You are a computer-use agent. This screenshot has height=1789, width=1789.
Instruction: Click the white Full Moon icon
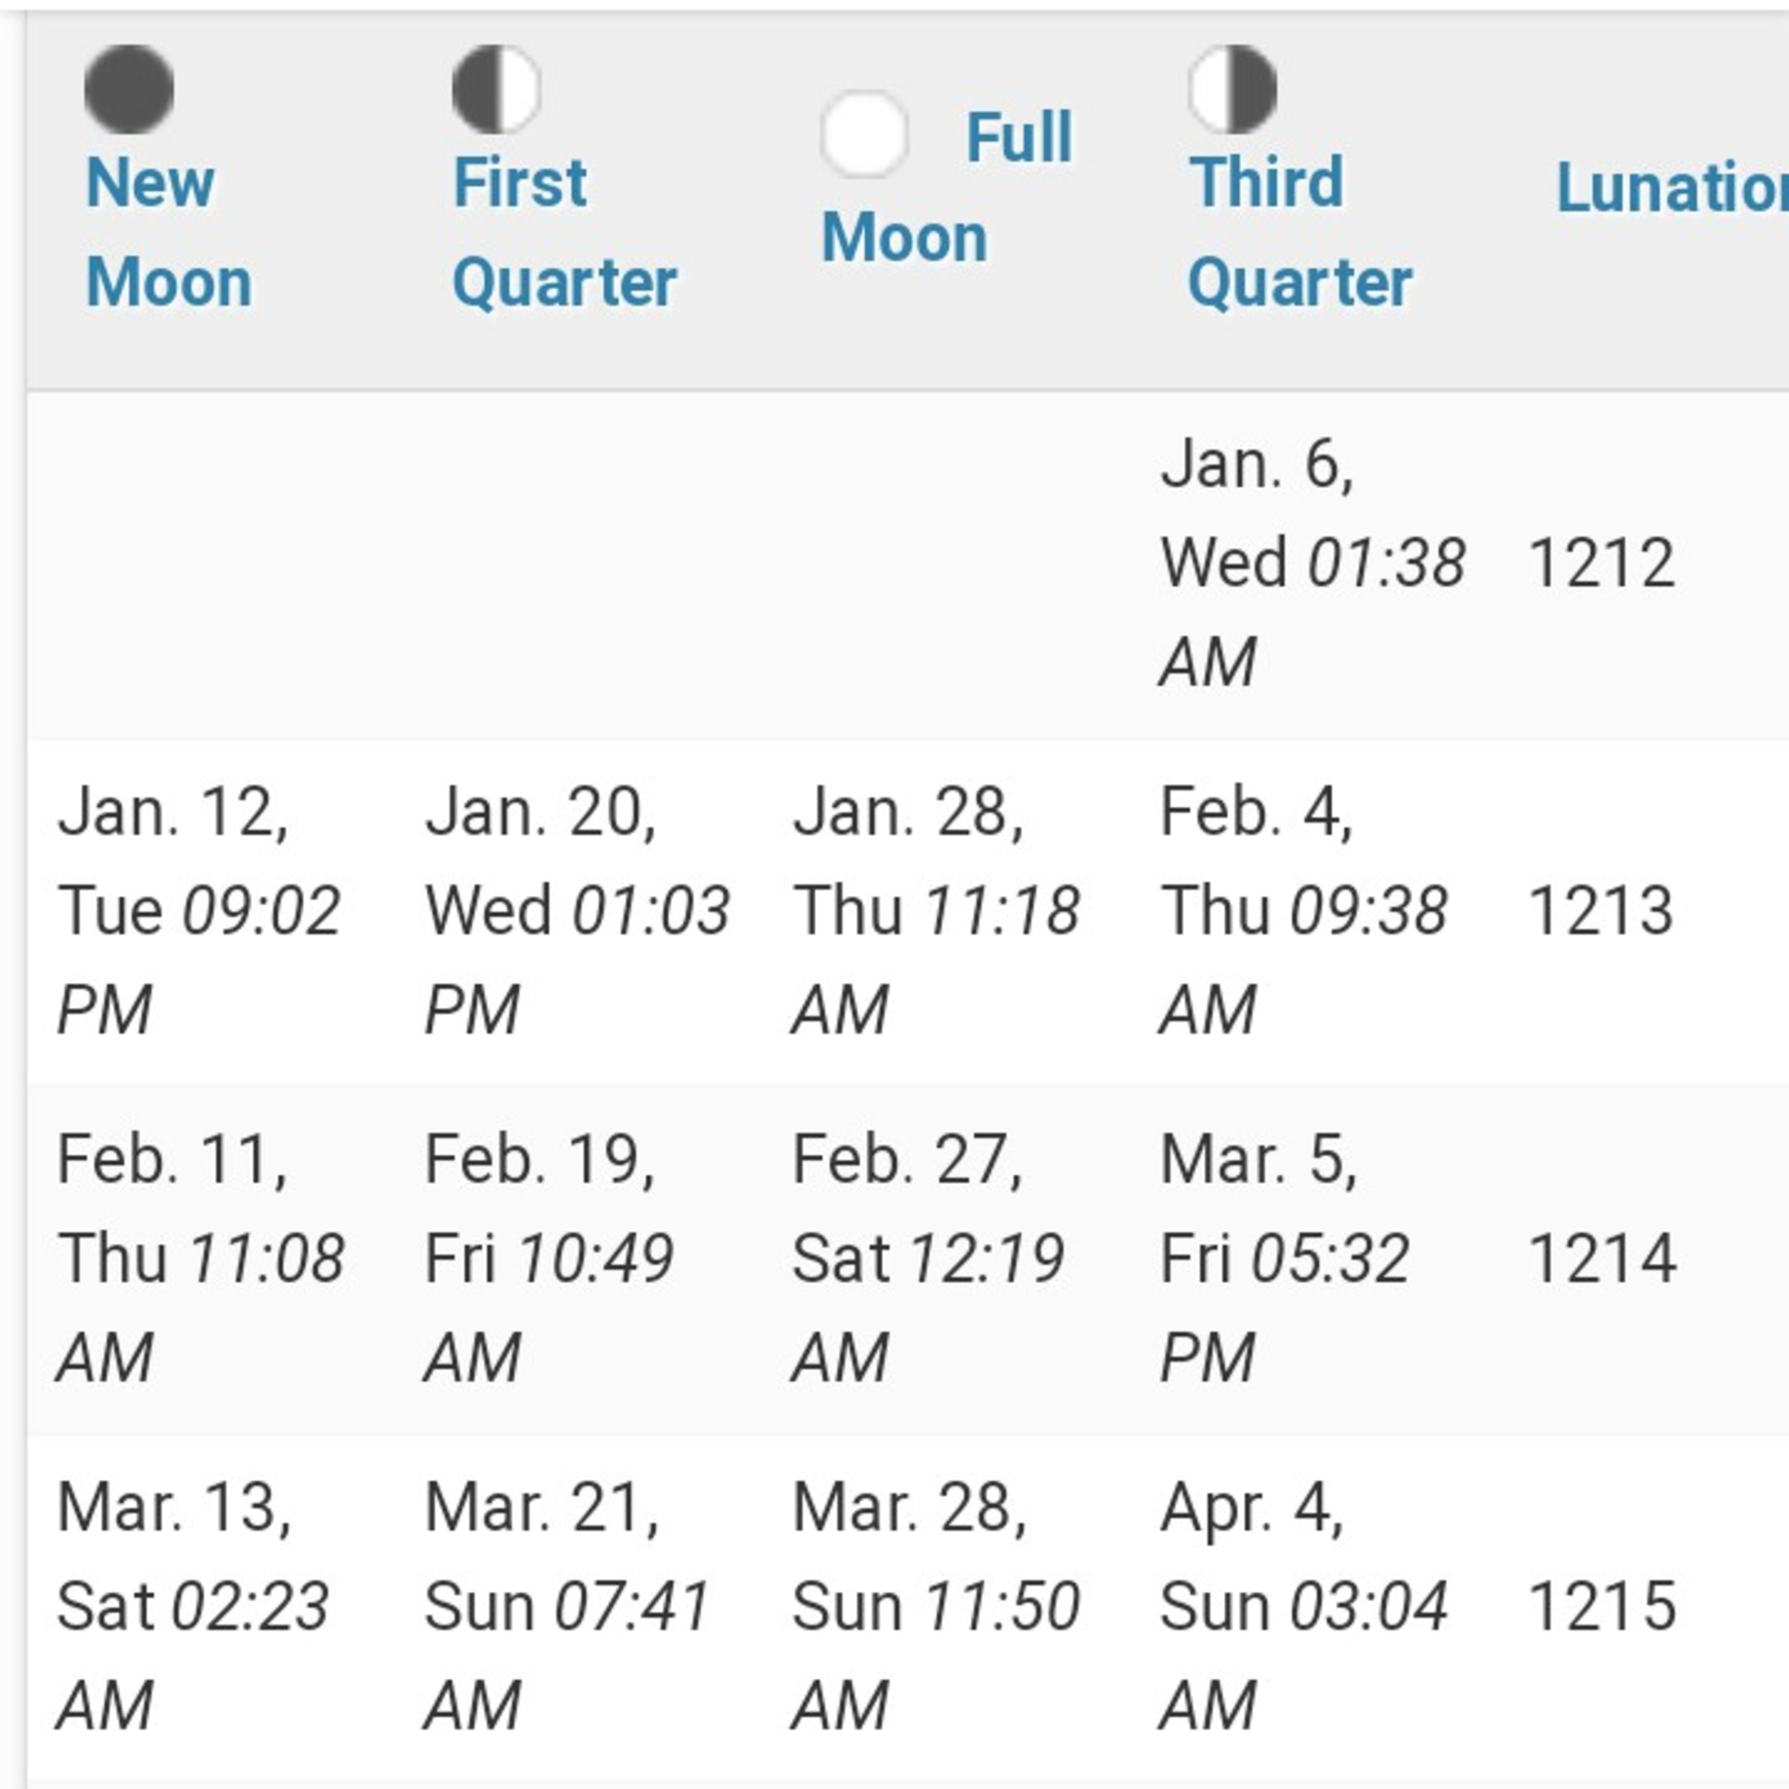pyautogui.click(x=864, y=134)
